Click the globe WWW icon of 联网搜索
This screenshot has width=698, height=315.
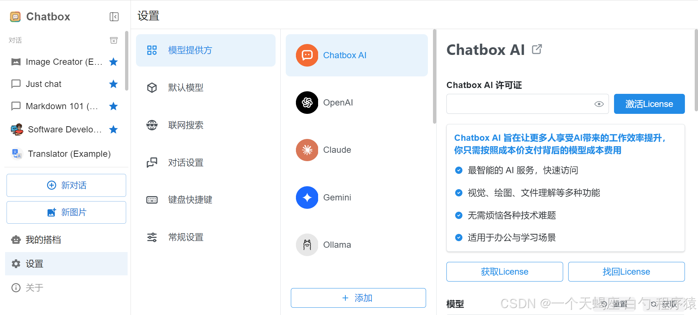click(152, 125)
